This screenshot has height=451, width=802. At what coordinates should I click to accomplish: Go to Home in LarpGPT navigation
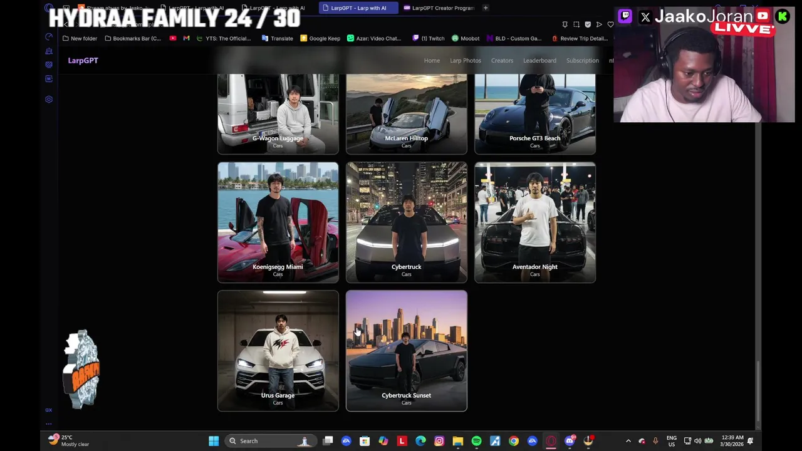432,61
